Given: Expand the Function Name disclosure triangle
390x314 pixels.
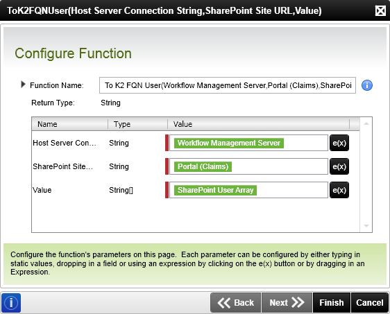Looking at the screenshot, I should pos(23,85).
